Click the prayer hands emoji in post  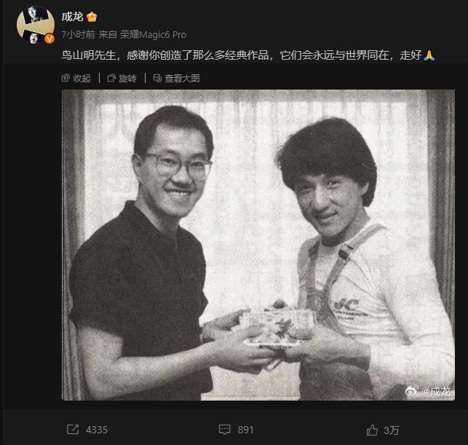click(429, 55)
